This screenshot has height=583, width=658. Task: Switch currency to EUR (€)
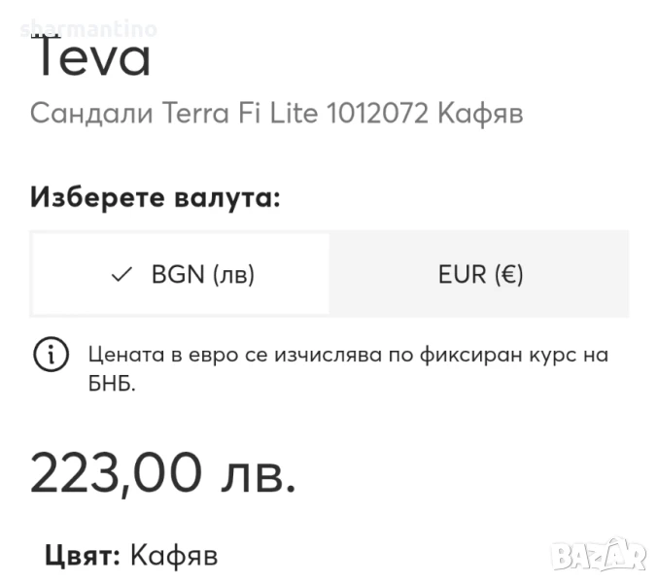[480, 274]
